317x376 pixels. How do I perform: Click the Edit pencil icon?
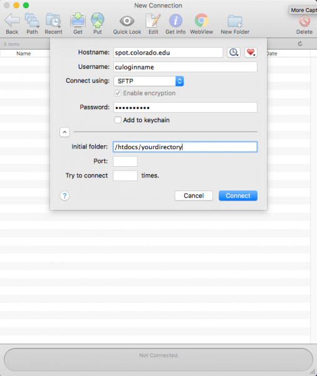tap(153, 21)
